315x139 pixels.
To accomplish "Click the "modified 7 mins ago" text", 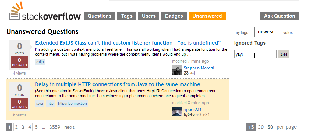I will [x=190, y=61].
